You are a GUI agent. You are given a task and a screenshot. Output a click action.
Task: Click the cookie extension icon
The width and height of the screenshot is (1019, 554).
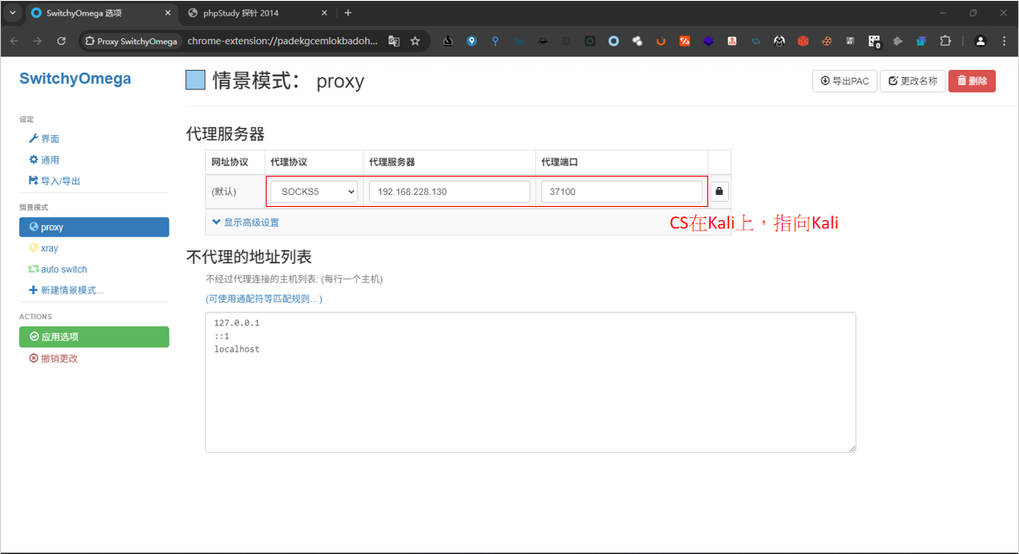827,41
